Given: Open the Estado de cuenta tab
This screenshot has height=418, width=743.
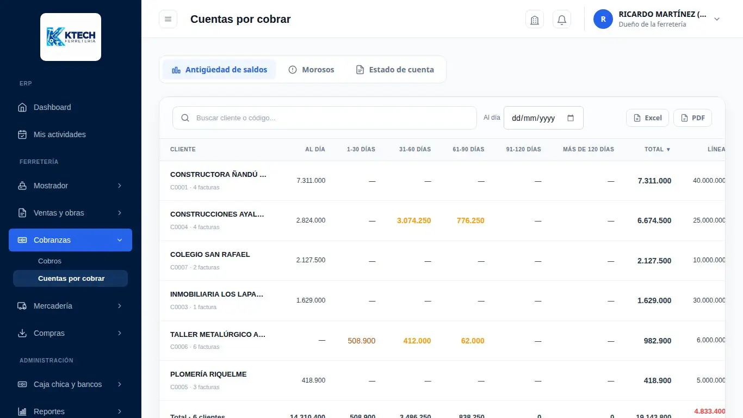Looking at the screenshot, I should (x=395, y=70).
